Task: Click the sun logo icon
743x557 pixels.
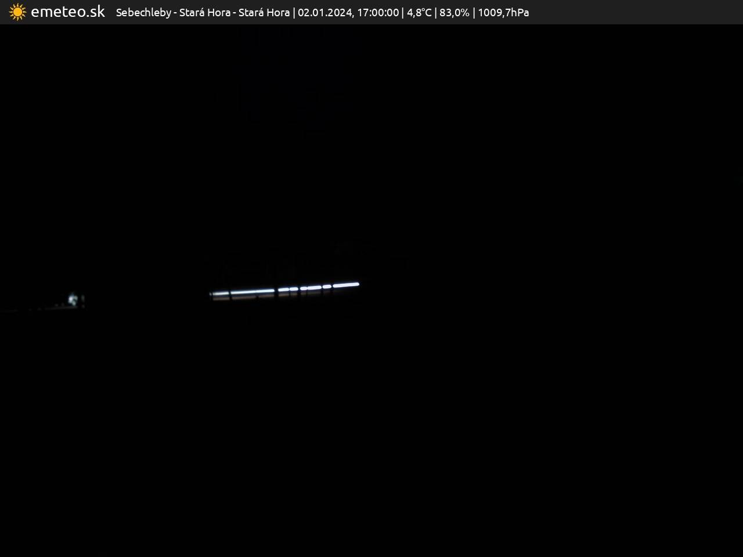Action: click(17, 12)
